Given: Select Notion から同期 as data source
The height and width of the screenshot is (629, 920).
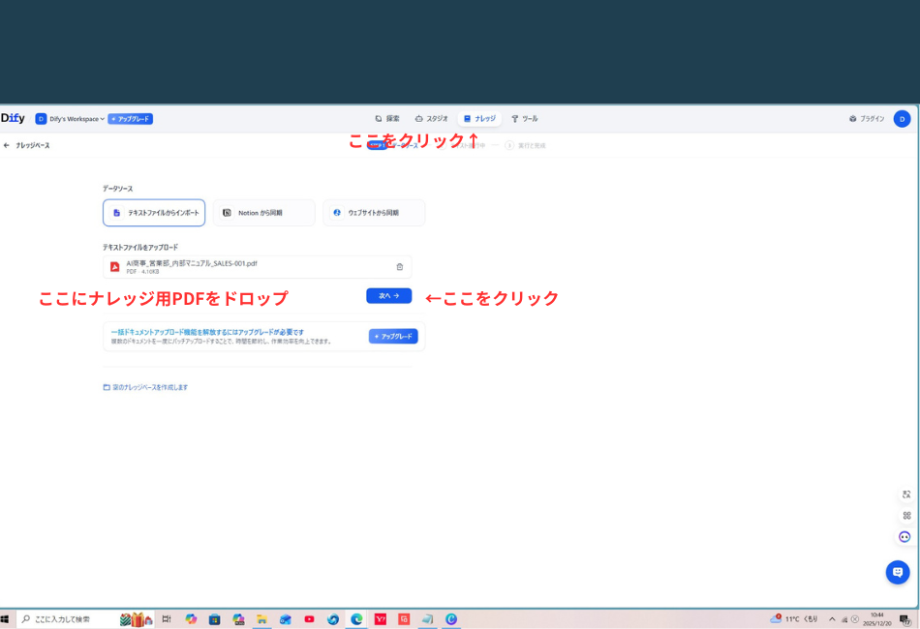Looking at the screenshot, I should coord(262,212).
